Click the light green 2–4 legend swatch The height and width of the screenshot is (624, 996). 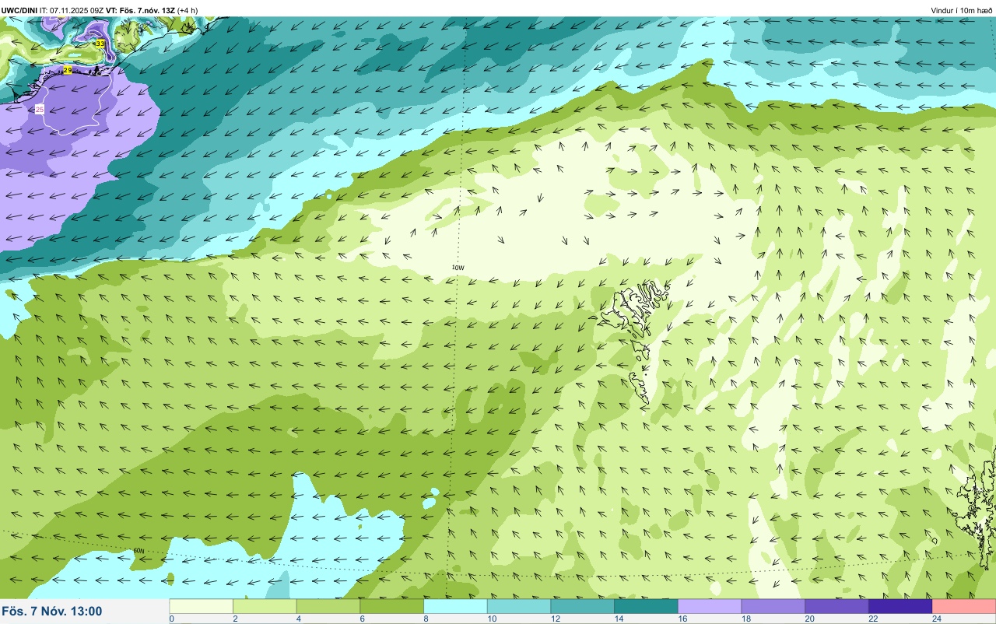pyautogui.click(x=265, y=606)
